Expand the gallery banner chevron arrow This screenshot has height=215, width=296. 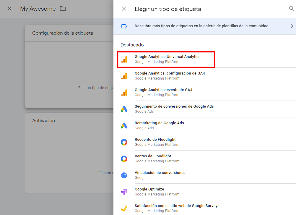292,26
